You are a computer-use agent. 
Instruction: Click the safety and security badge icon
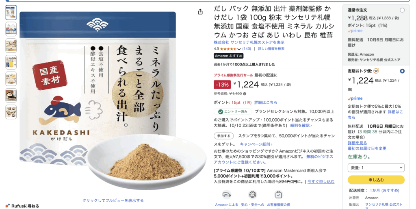252,195
